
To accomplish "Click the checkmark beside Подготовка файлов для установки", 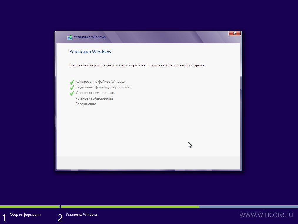I will click(x=72, y=87).
